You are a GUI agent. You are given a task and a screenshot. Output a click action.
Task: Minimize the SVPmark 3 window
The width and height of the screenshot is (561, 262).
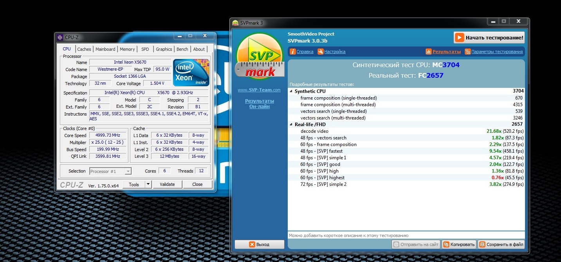pyautogui.click(x=493, y=21)
